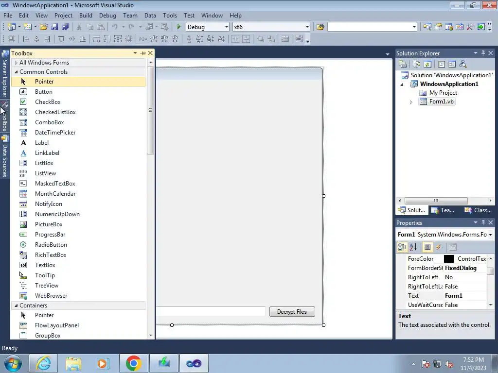Open the x86 platform dropdown
This screenshot has height=373, width=498.
[307, 27]
